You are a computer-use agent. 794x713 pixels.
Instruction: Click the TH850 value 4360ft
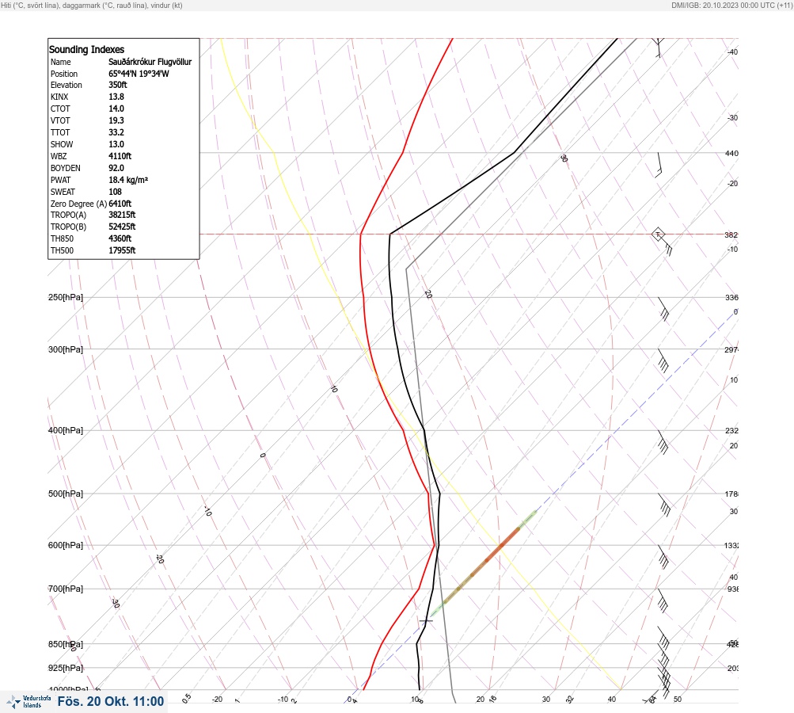(x=120, y=238)
